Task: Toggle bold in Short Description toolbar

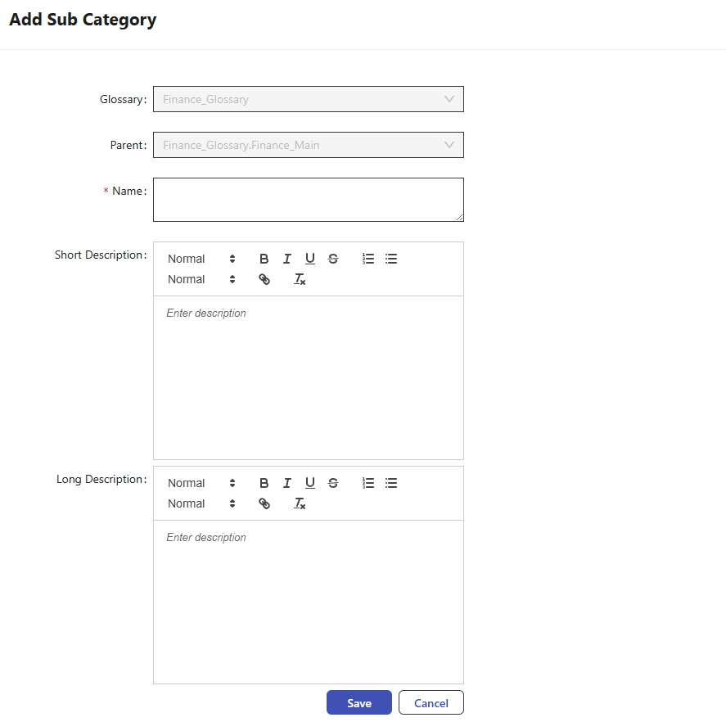Action: tap(264, 259)
